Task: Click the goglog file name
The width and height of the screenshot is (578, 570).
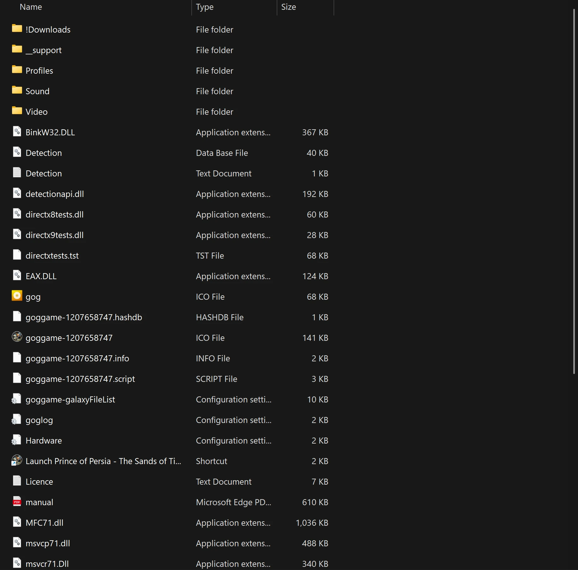Action: (x=39, y=420)
